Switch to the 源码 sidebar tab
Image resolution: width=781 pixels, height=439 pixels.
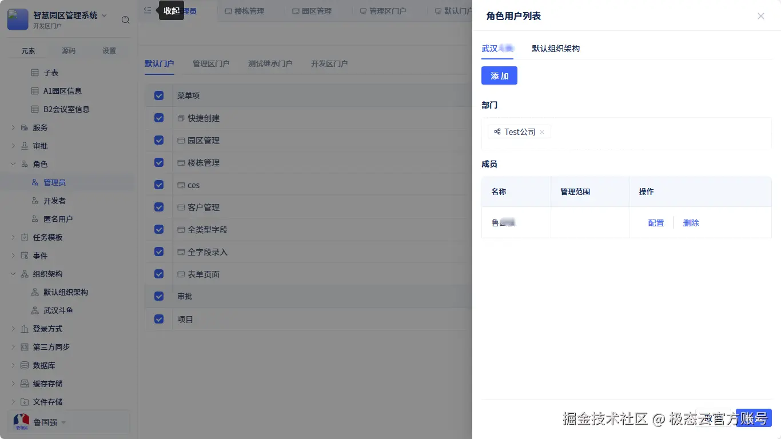[x=69, y=51]
